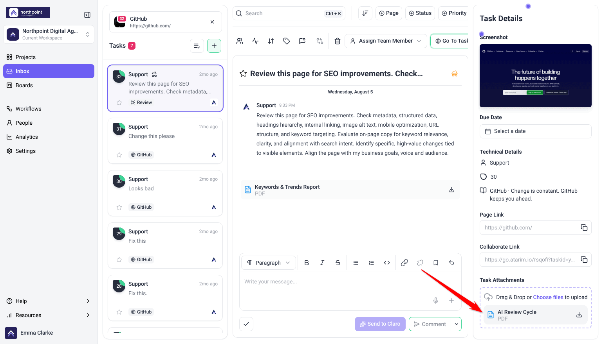Open the task list filter icon
This screenshot has height=344, width=603.
[197, 46]
